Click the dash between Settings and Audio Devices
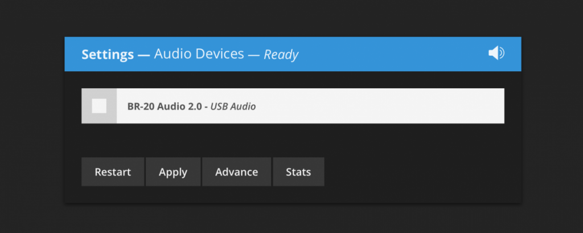 (143, 55)
